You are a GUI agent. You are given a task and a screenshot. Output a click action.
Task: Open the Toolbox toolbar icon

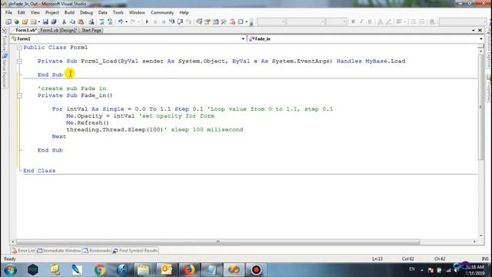tap(224, 22)
